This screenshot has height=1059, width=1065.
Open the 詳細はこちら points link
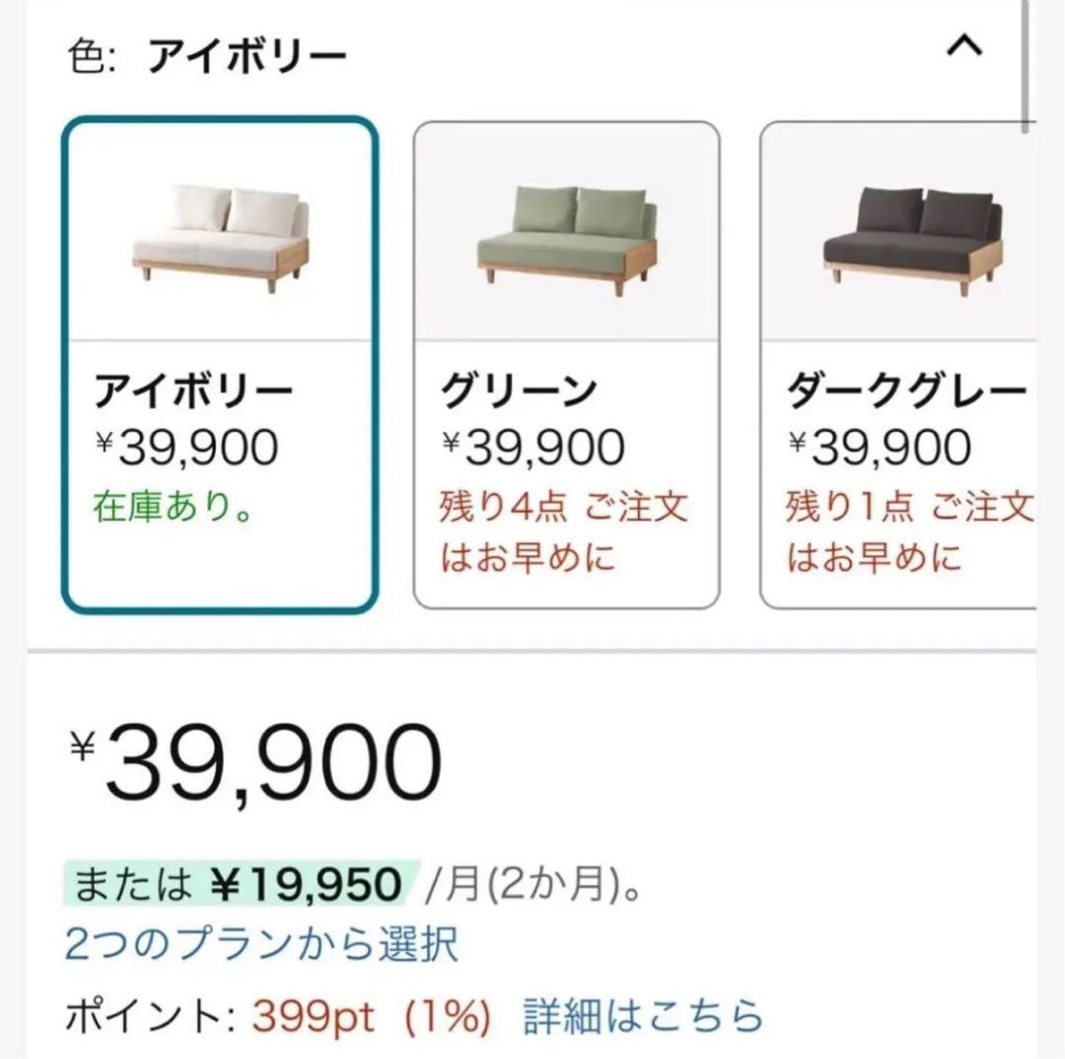[643, 1015]
